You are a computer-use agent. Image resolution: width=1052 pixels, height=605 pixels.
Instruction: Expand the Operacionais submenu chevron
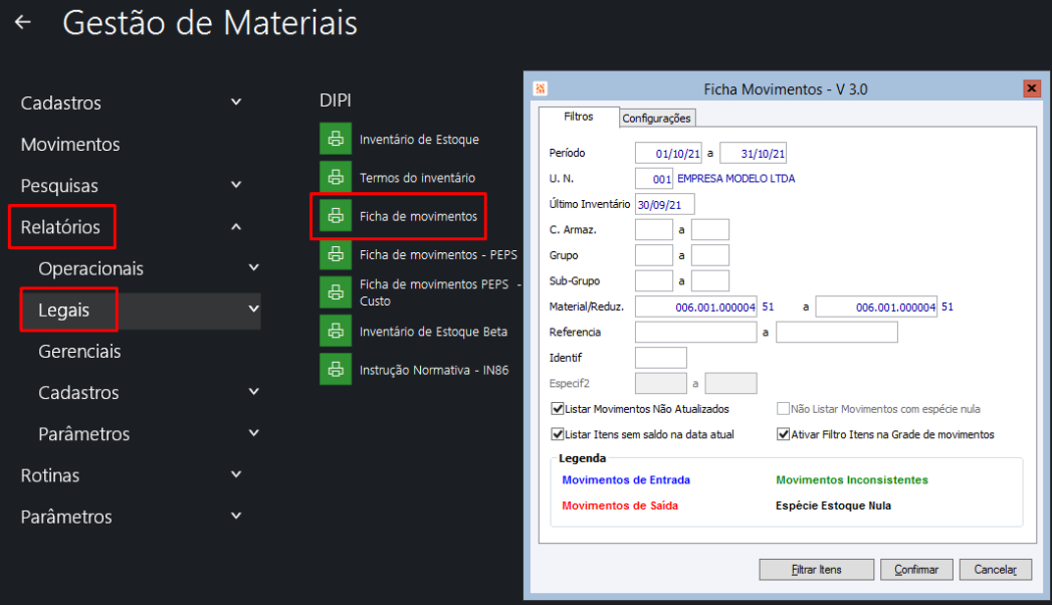(253, 267)
